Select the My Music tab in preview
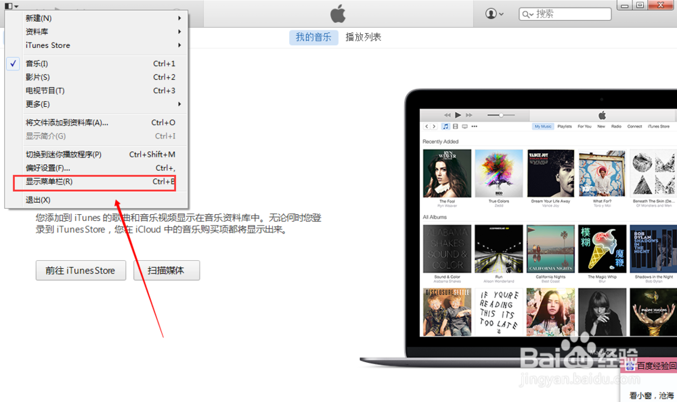This screenshot has height=402, width=677. tap(543, 126)
